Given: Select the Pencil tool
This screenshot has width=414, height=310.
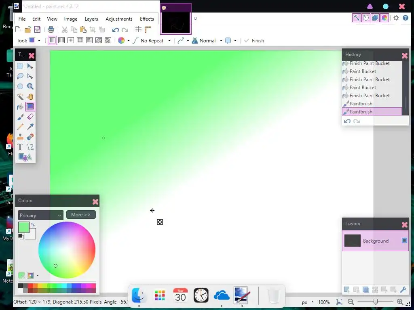Looking at the screenshot, I should tap(20, 126).
